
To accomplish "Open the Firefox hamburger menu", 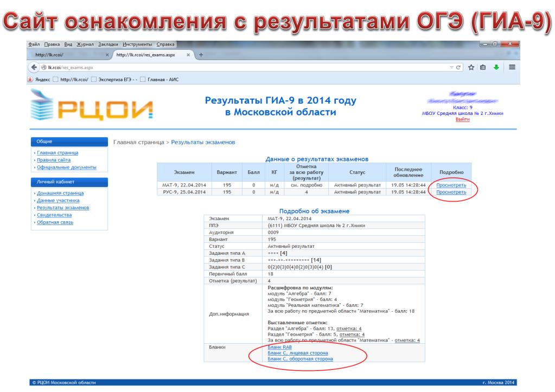I will click(x=512, y=67).
